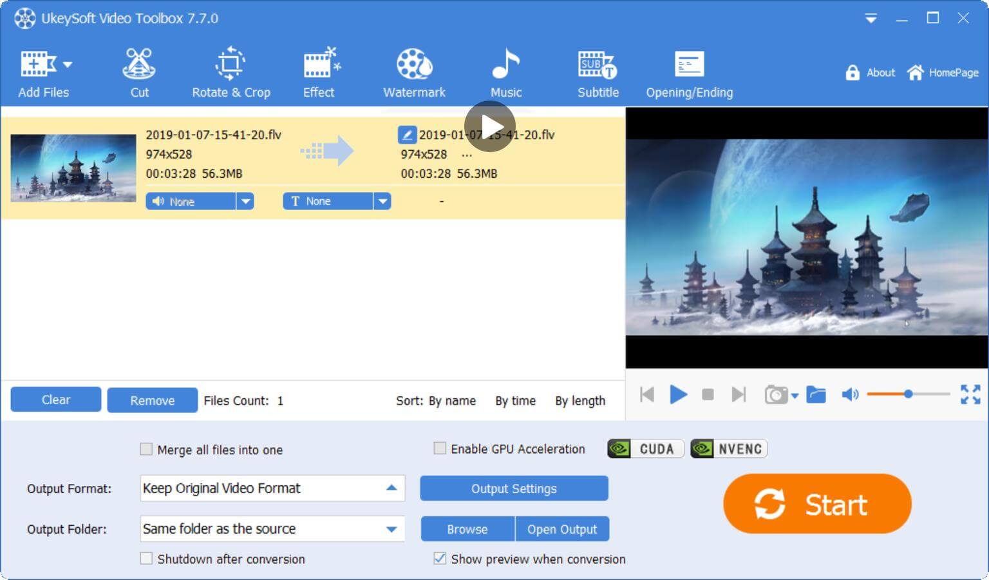Open the audio track None dropdown
Screen dimensions: 989x580
[x=245, y=202]
